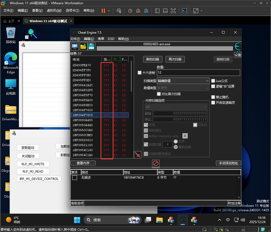The image size is (271, 232).
Task: Click Windows Start button on taskbar
Action: click(x=77, y=220)
